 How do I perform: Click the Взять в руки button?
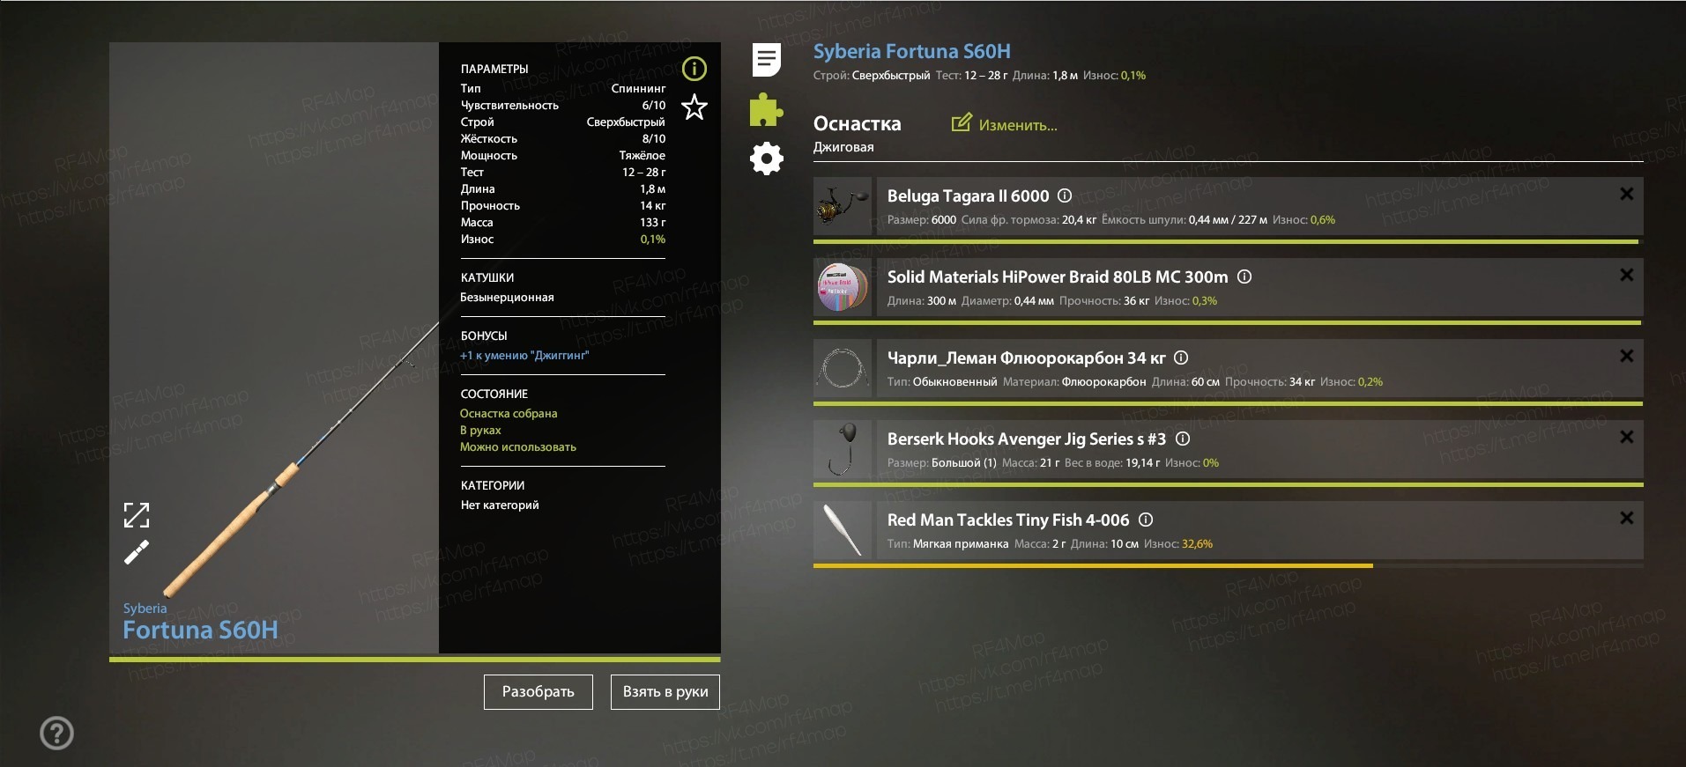pos(665,692)
